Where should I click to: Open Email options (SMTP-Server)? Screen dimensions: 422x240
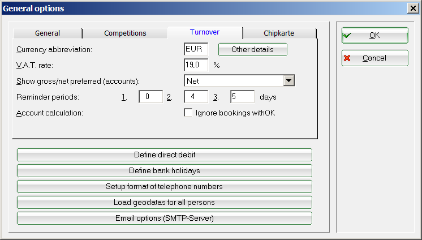point(165,218)
